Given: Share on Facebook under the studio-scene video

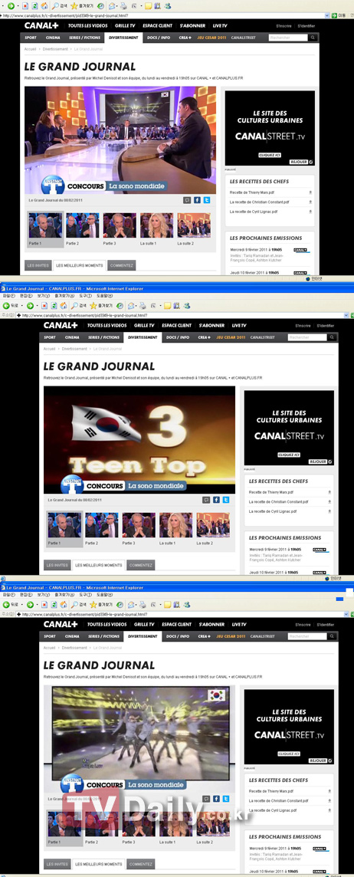Looking at the screenshot, I should pos(198,199).
